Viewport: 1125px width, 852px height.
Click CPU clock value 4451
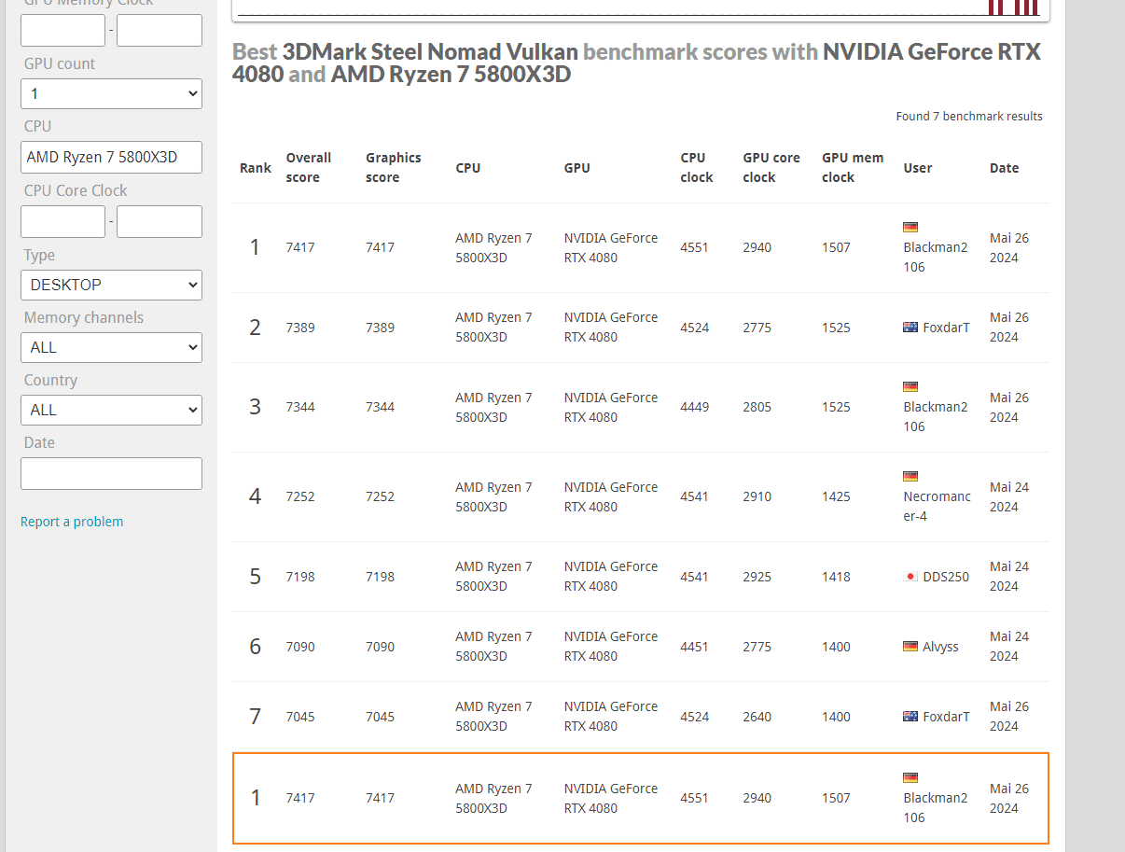click(695, 647)
